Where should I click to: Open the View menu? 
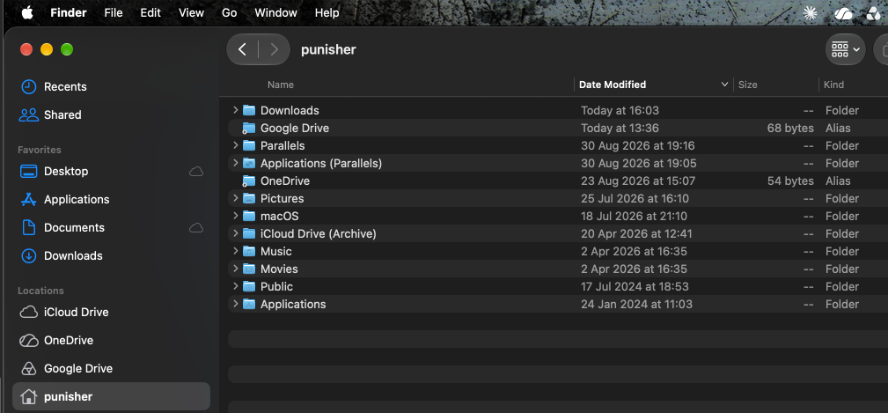click(x=191, y=12)
